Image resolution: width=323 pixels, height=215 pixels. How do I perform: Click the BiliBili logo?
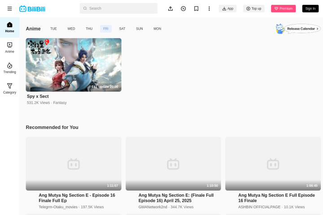point(32,9)
